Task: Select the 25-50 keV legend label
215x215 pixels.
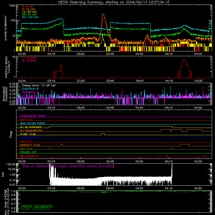Action: click(x=29, y=15)
